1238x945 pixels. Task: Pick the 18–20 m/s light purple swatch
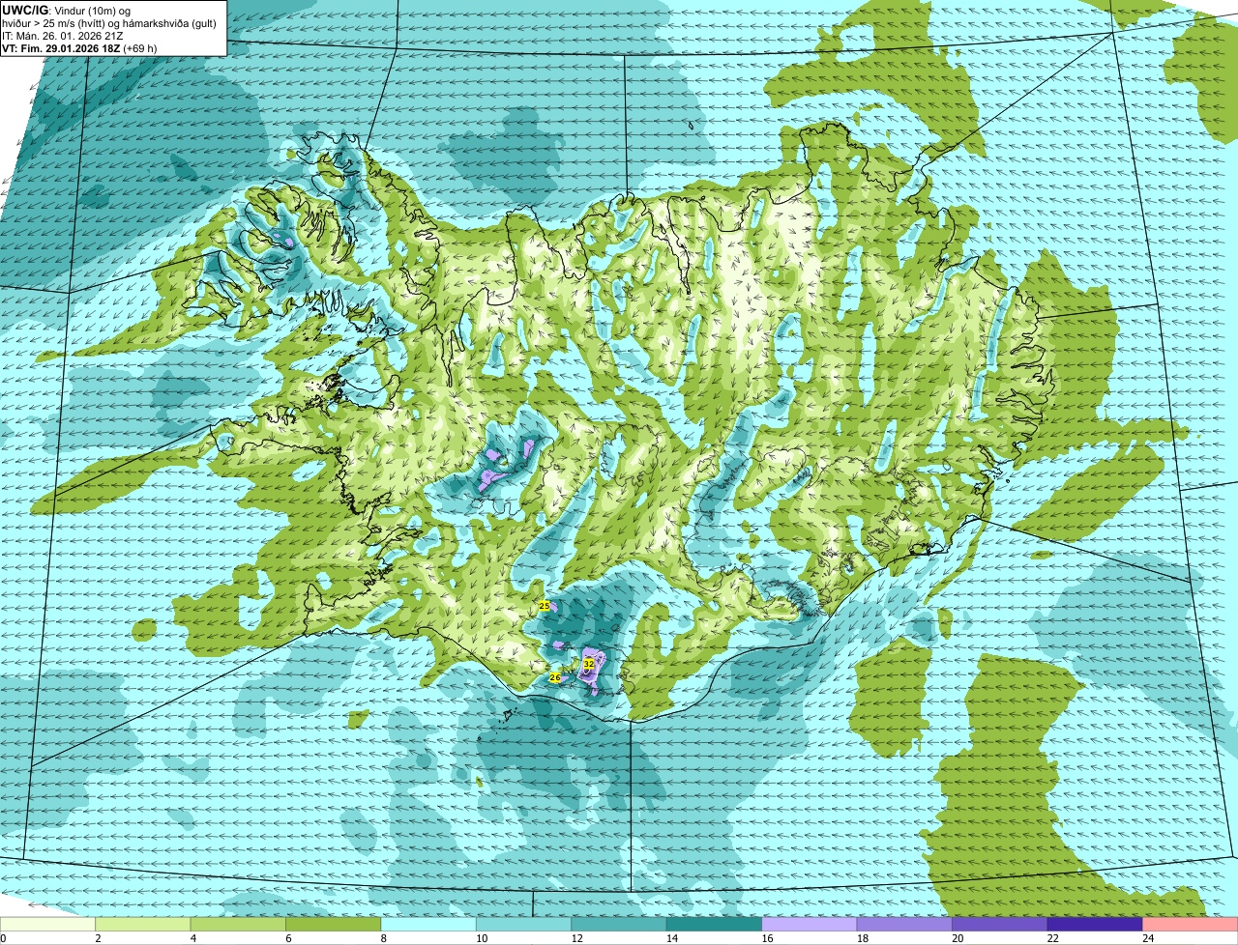click(x=904, y=924)
